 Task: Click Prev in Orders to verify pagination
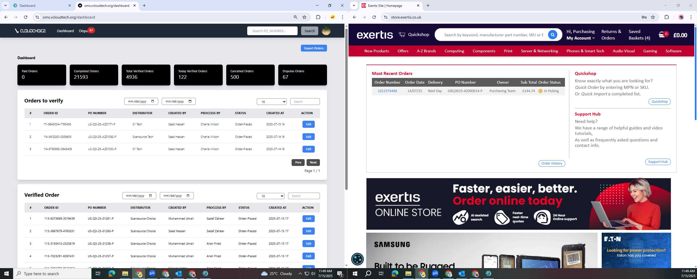298,162
